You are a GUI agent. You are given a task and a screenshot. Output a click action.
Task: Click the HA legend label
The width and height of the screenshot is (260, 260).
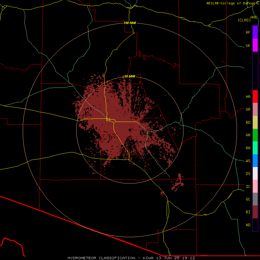(248, 97)
